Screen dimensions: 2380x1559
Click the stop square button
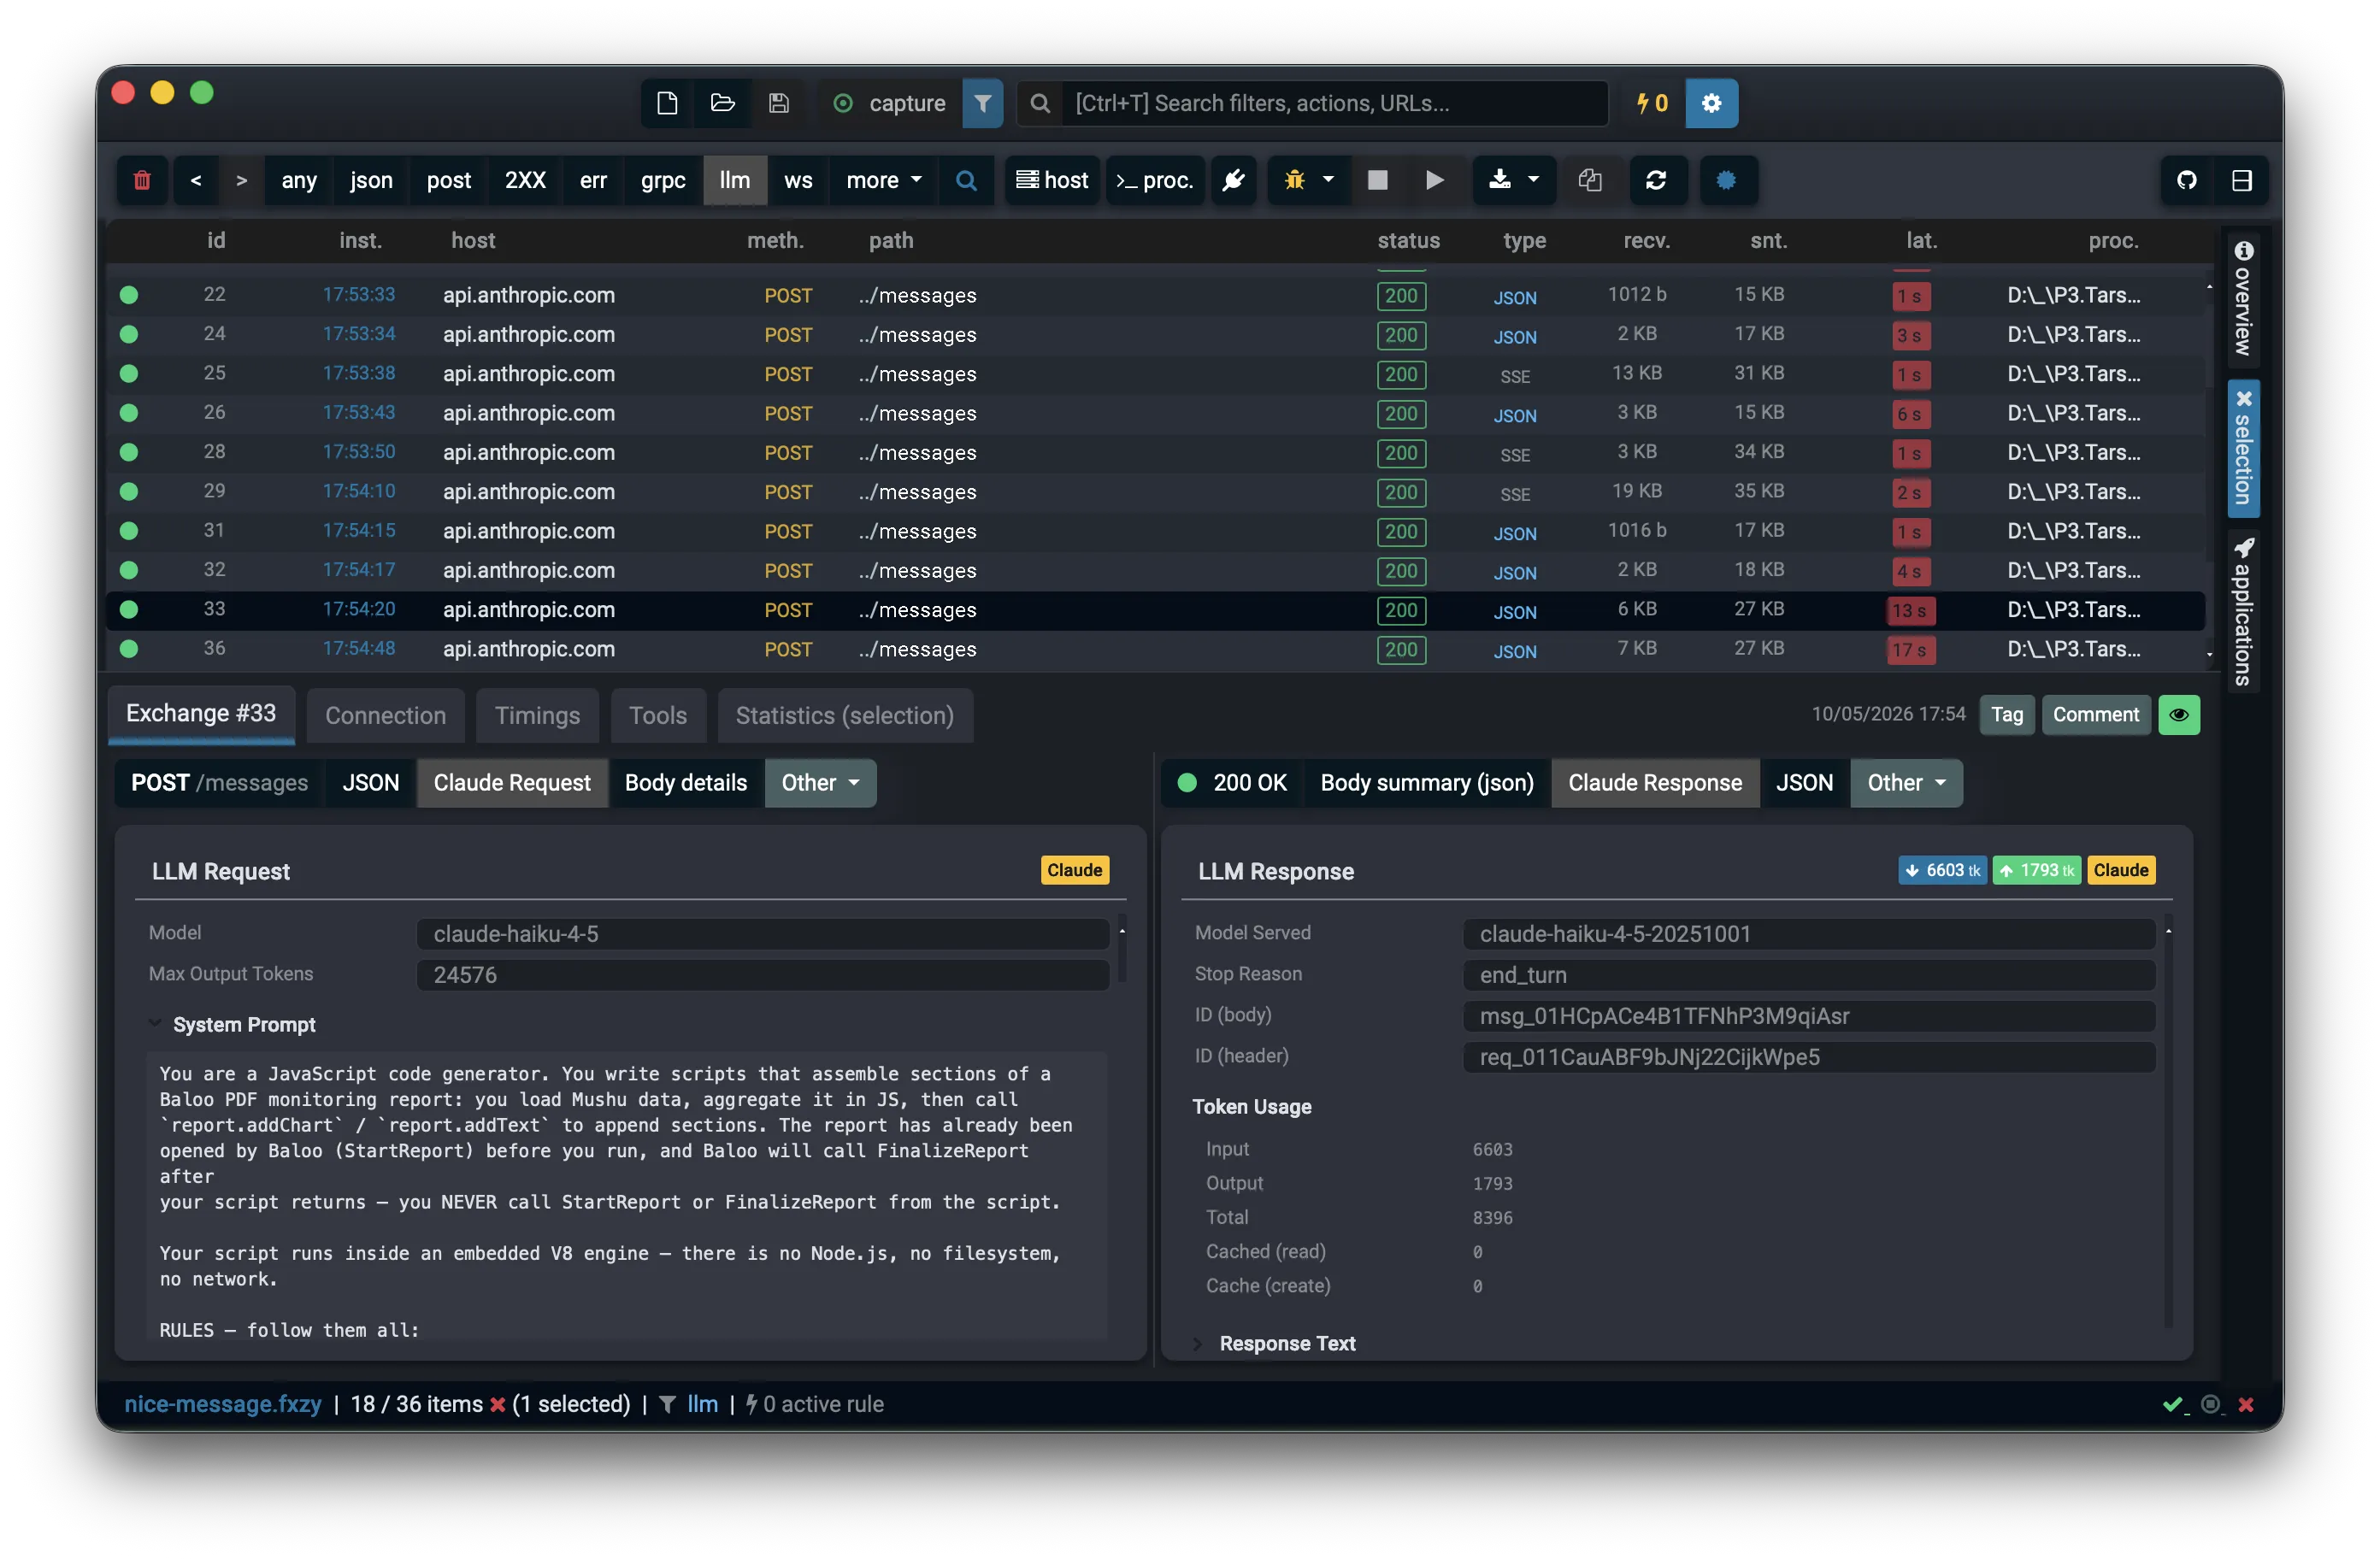pyautogui.click(x=1377, y=180)
